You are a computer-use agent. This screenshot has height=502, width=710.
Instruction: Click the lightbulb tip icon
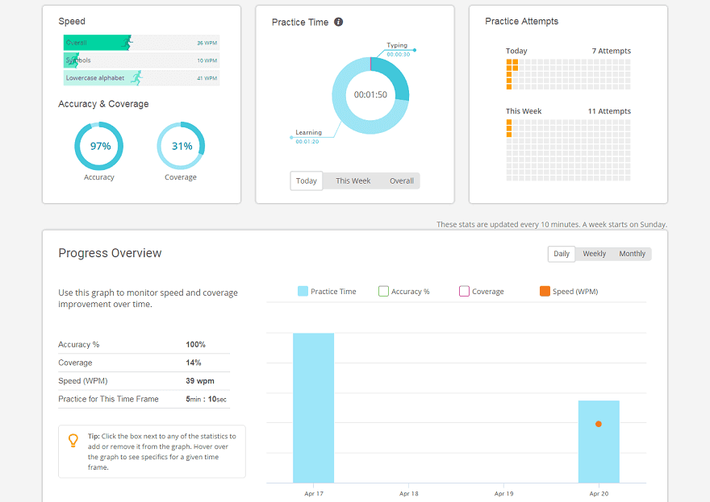[x=73, y=441]
